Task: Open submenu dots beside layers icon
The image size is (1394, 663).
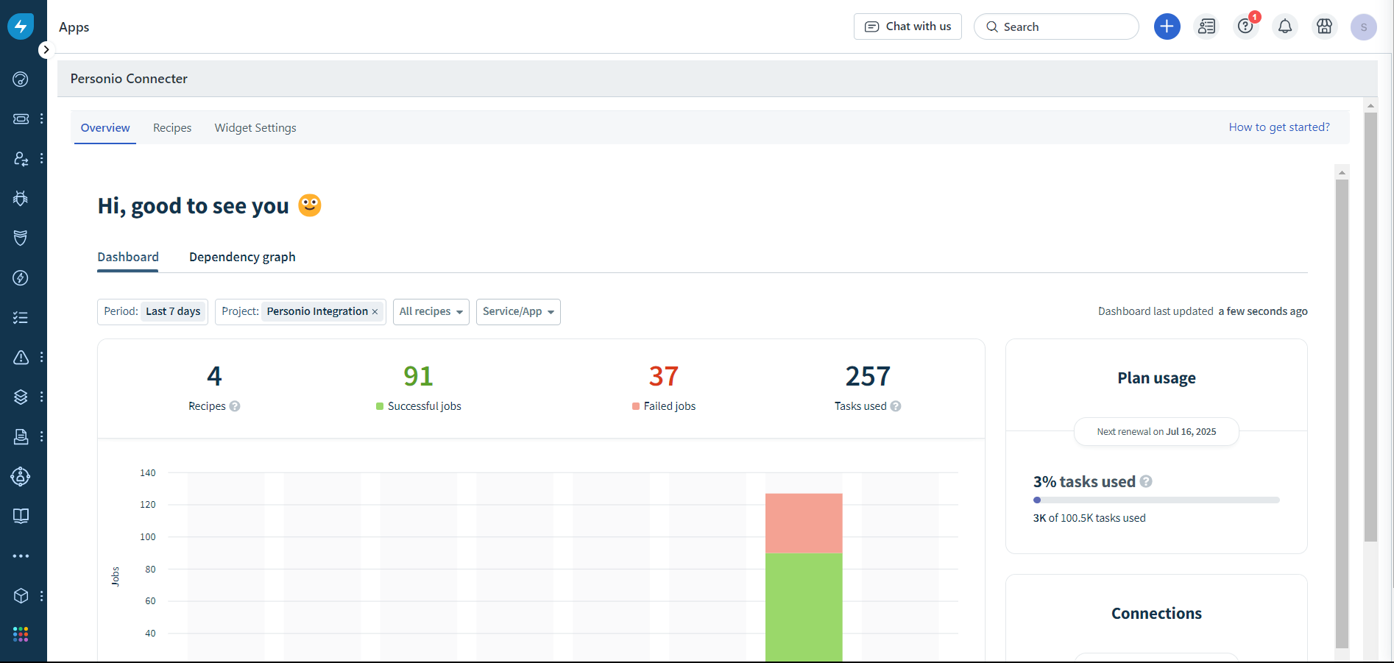Action: coord(42,397)
